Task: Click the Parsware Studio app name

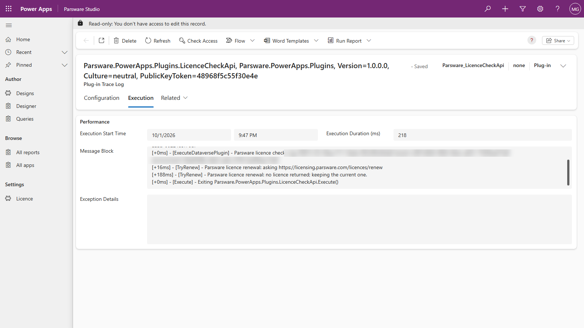Action: (82, 9)
